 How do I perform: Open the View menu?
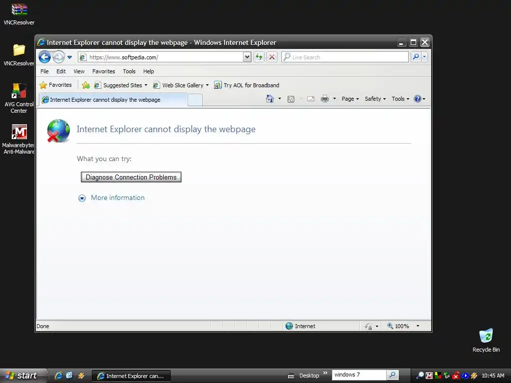pyautogui.click(x=79, y=71)
